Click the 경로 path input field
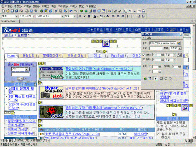This screenshot has height=147, width=196. click(162, 43)
